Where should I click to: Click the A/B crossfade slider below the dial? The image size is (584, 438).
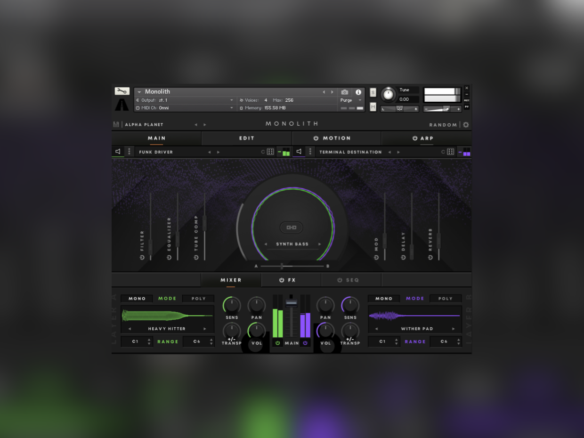click(282, 266)
